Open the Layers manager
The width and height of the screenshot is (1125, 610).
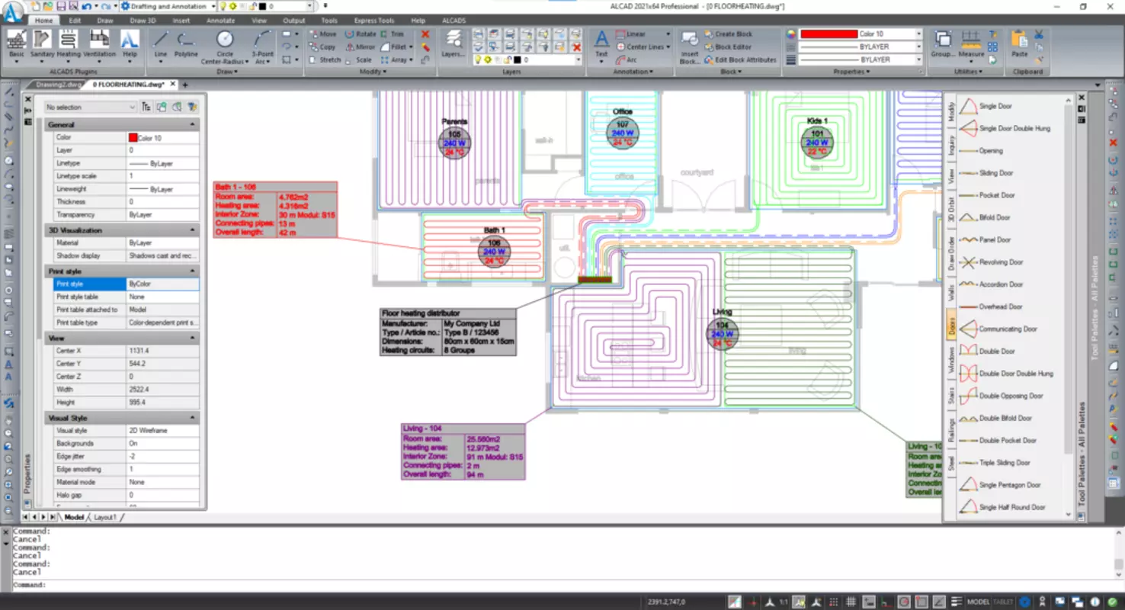[453, 45]
